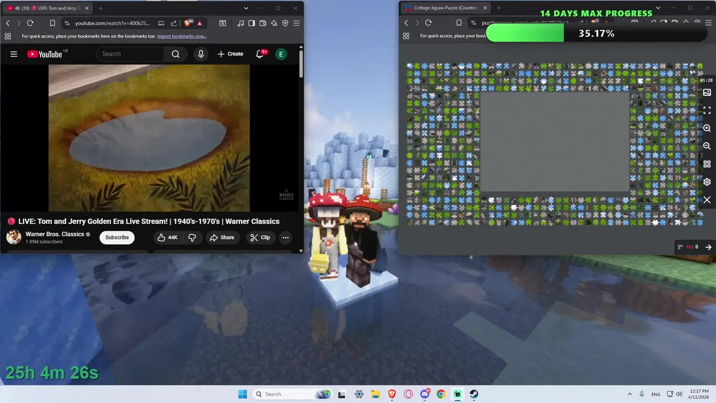
Task: Mute the YouTube tab via speaker icon
Action: click(x=17, y=8)
